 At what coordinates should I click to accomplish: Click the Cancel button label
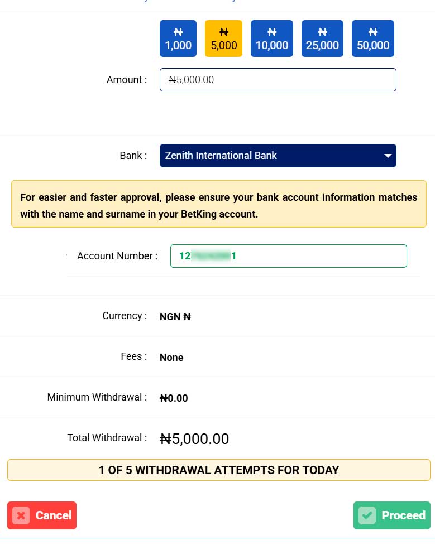coord(54,515)
